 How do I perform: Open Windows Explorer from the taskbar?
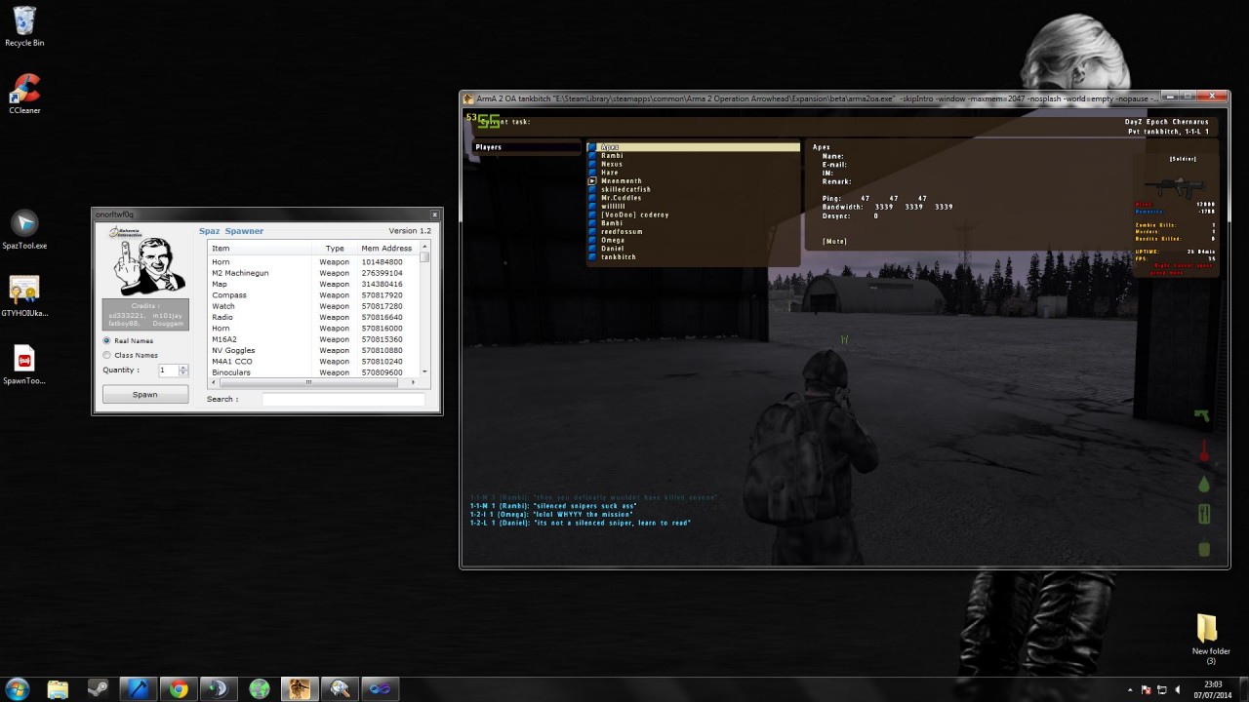58,689
